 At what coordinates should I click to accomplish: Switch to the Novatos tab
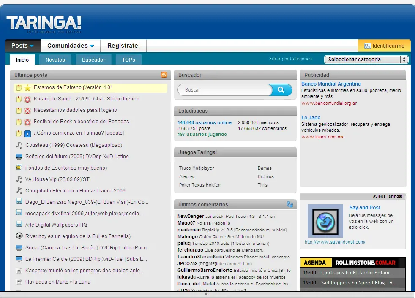pos(55,60)
